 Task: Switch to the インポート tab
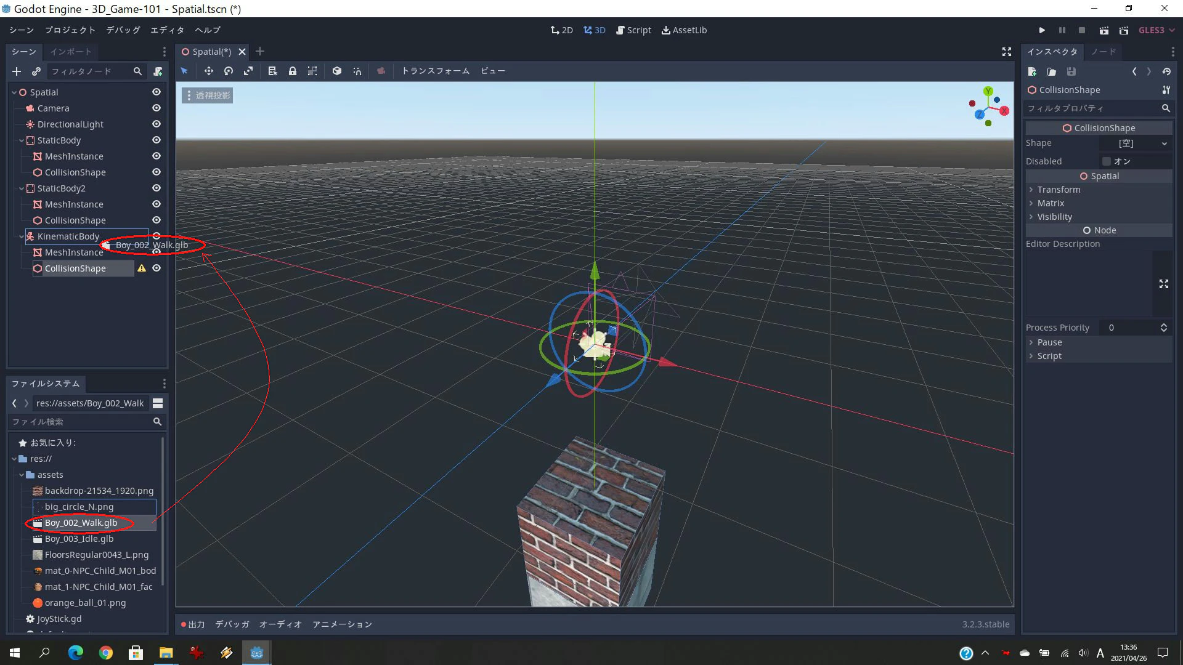click(71, 52)
